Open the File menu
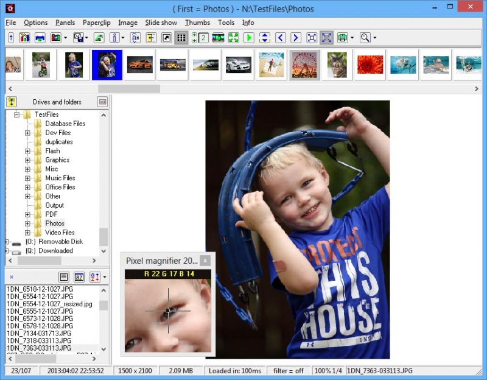This screenshot has width=487, height=380. pyautogui.click(x=11, y=23)
